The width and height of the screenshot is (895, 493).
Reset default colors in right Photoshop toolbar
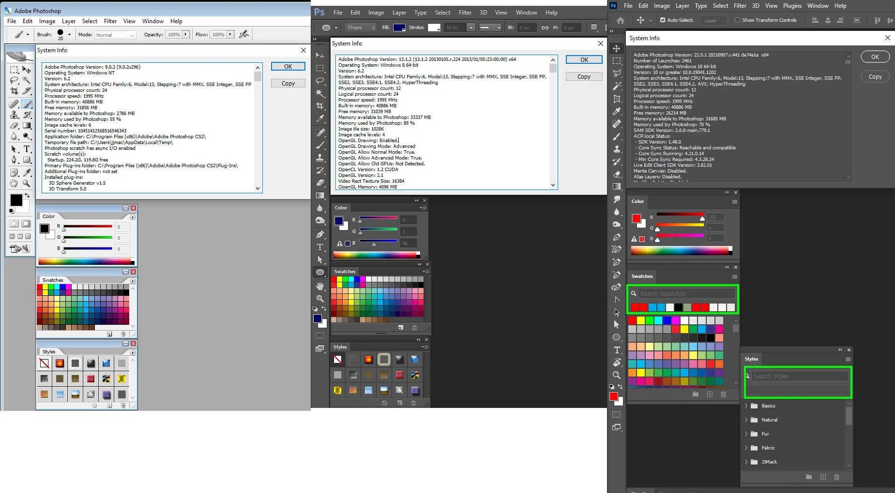tap(612, 387)
